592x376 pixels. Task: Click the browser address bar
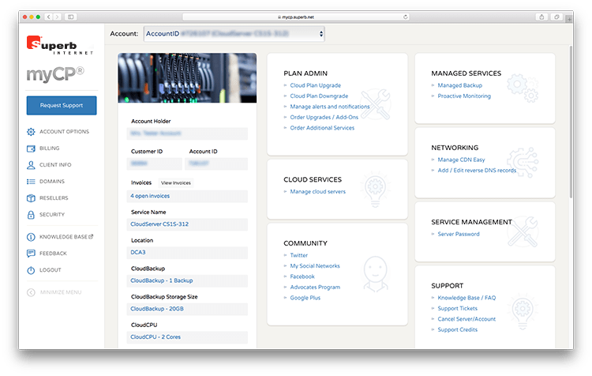click(296, 17)
